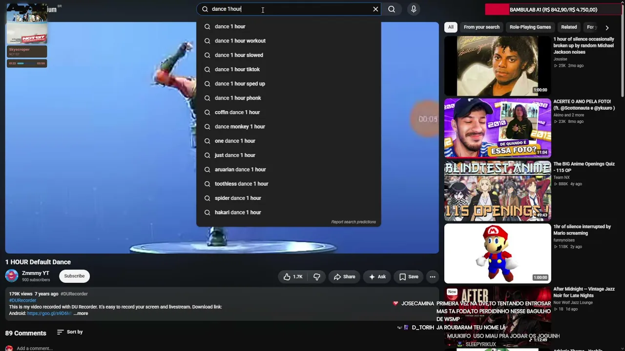Choose the "aruarian dance 1 hour" suggestion
This screenshot has height=351, width=625.
pyautogui.click(x=289, y=170)
